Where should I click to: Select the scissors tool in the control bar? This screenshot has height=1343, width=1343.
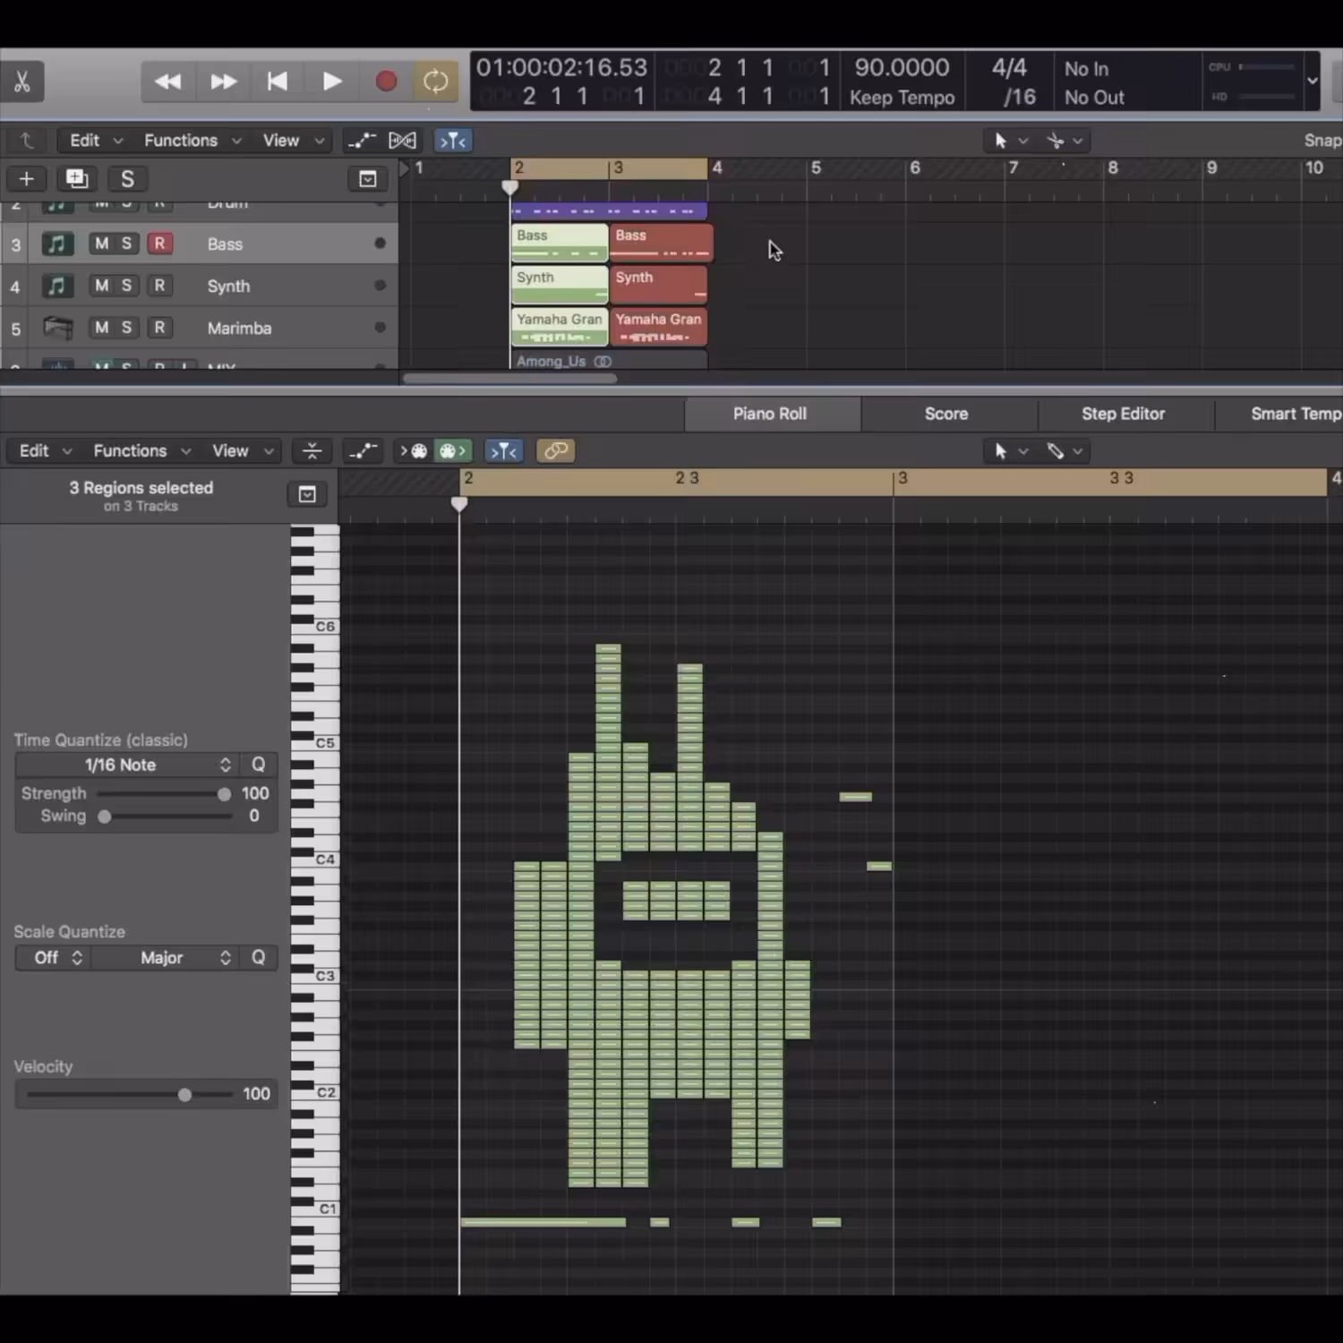(x=22, y=81)
